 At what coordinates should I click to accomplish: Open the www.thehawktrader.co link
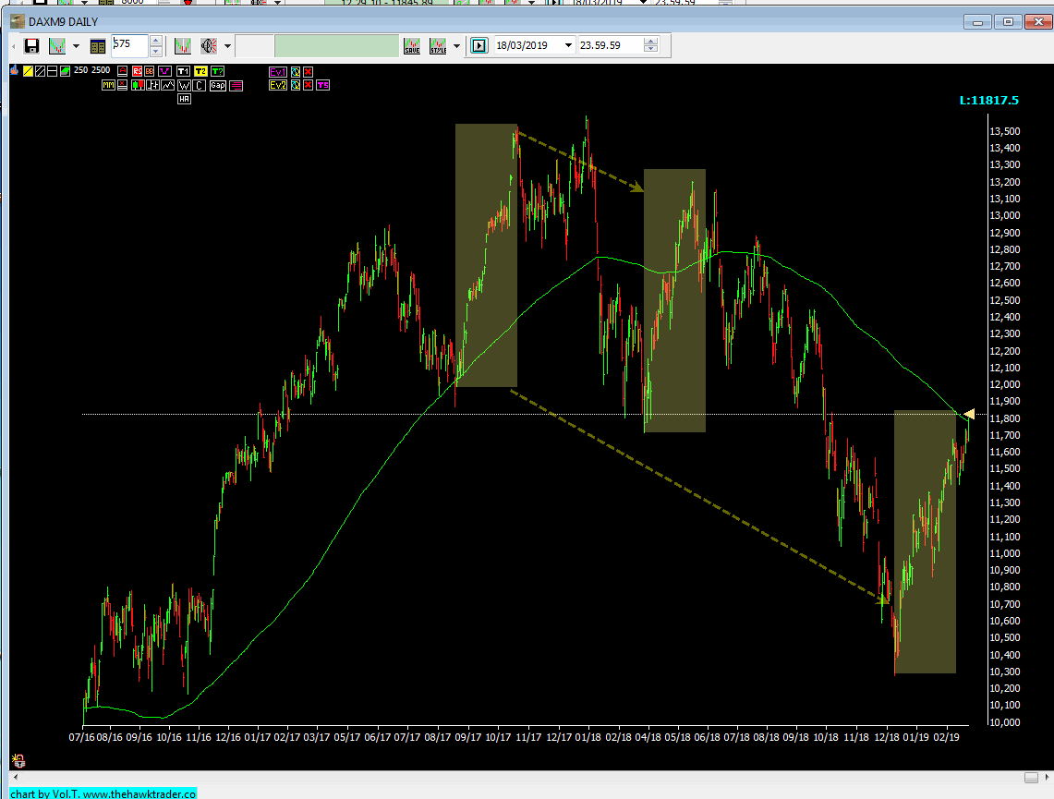pyautogui.click(x=139, y=793)
